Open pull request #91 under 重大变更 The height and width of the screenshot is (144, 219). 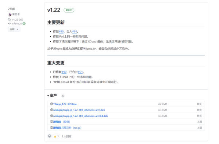(x=80, y=72)
